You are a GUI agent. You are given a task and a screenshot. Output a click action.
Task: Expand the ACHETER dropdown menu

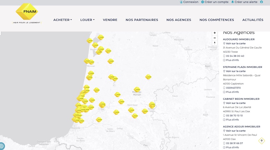tap(63, 20)
